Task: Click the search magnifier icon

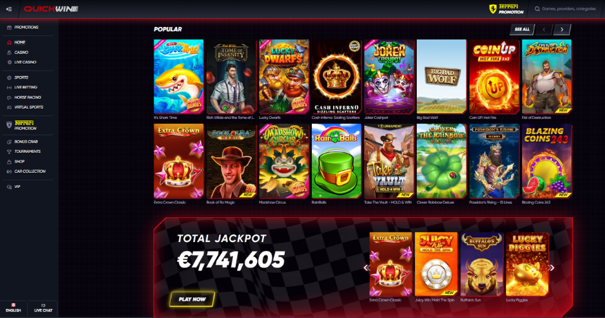Action: (x=537, y=9)
